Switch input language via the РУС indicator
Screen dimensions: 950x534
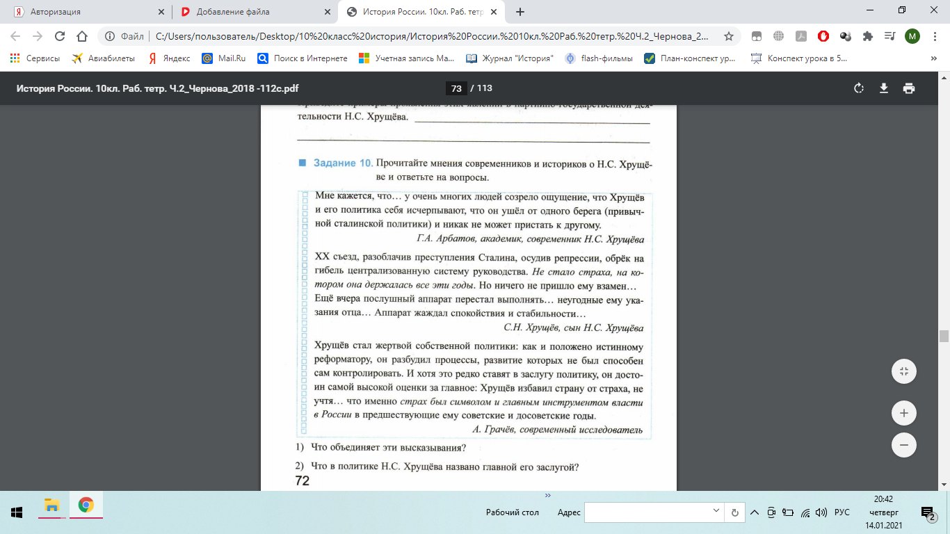click(842, 512)
